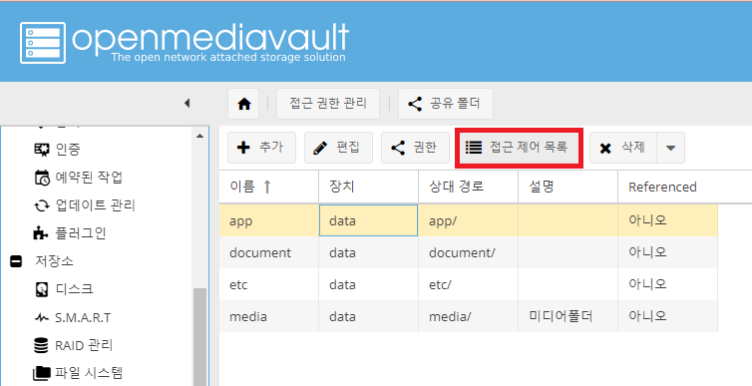Viewport: 752px width, 386px height.
Task: Click the data cell in app row
Action: tap(368, 220)
